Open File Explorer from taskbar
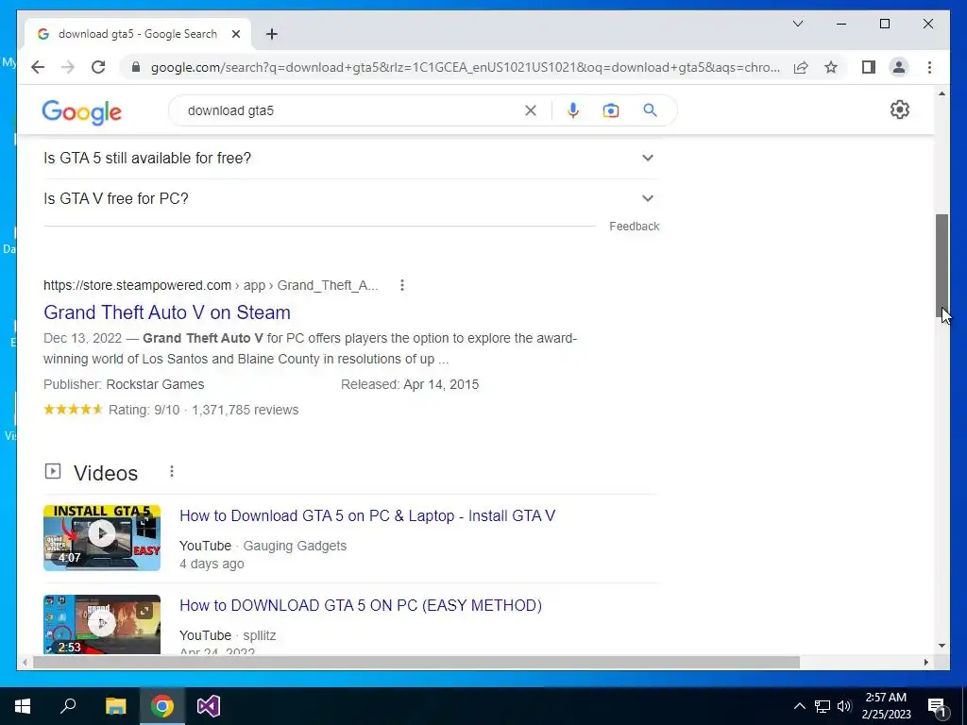Image resolution: width=967 pixels, height=725 pixels. pyautogui.click(x=115, y=706)
